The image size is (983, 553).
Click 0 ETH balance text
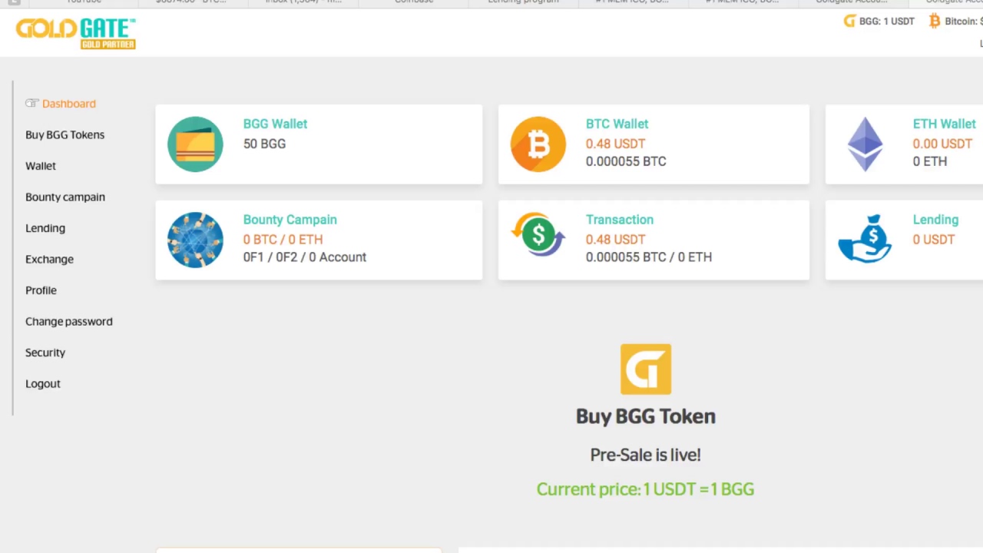930,161
